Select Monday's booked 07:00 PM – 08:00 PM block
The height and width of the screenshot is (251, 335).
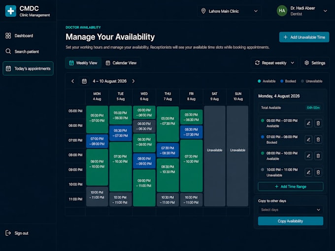click(97, 141)
